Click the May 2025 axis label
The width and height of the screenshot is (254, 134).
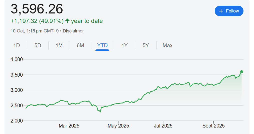[118, 126]
